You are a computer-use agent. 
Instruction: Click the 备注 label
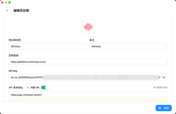pos(92,40)
